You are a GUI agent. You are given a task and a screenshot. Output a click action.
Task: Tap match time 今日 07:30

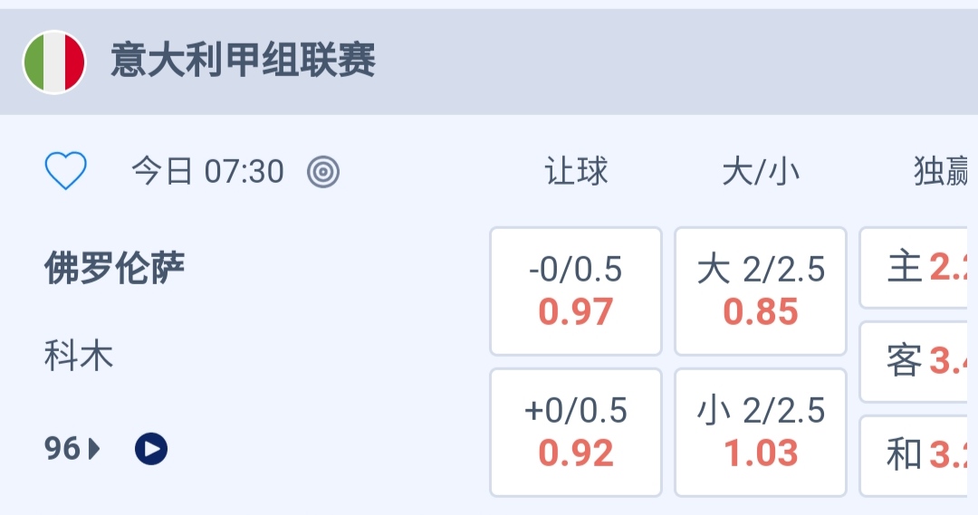click(207, 171)
